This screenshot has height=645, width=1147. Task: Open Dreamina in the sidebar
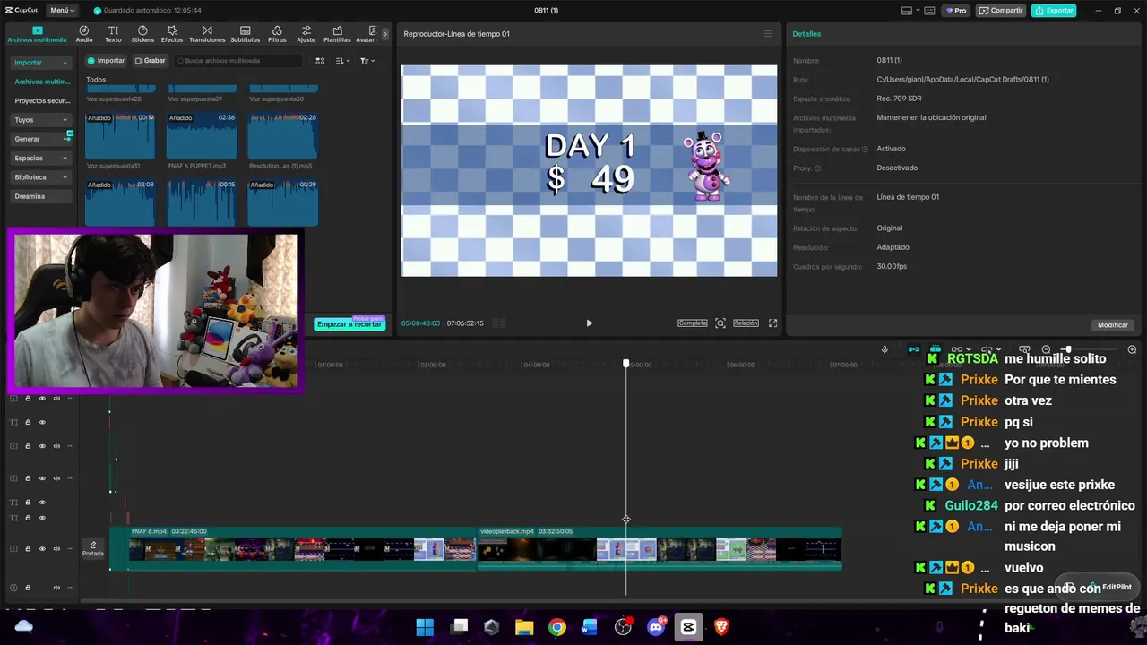click(41, 196)
